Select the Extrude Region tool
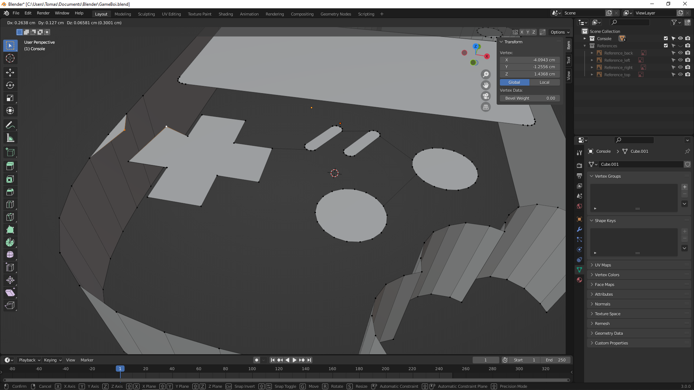The height and width of the screenshot is (390, 694). click(x=10, y=166)
